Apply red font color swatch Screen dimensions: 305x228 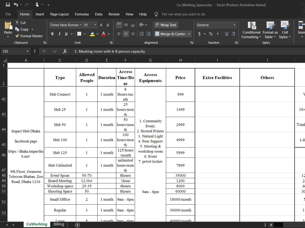click(103, 34)
